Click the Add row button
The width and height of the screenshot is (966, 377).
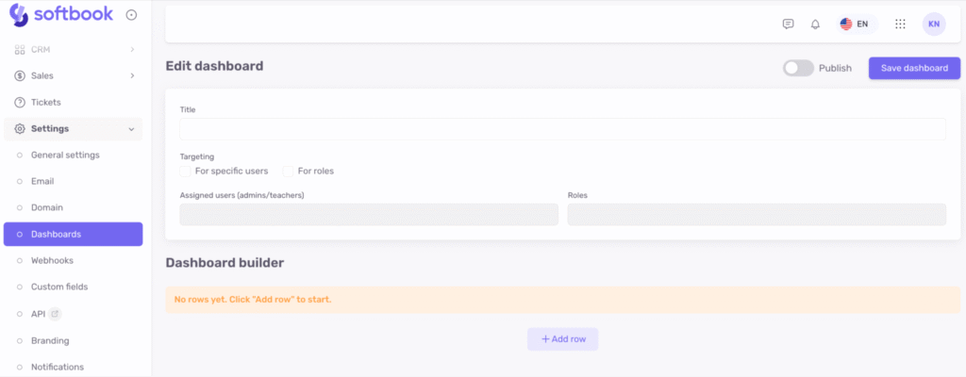click(x=562, y=338)
